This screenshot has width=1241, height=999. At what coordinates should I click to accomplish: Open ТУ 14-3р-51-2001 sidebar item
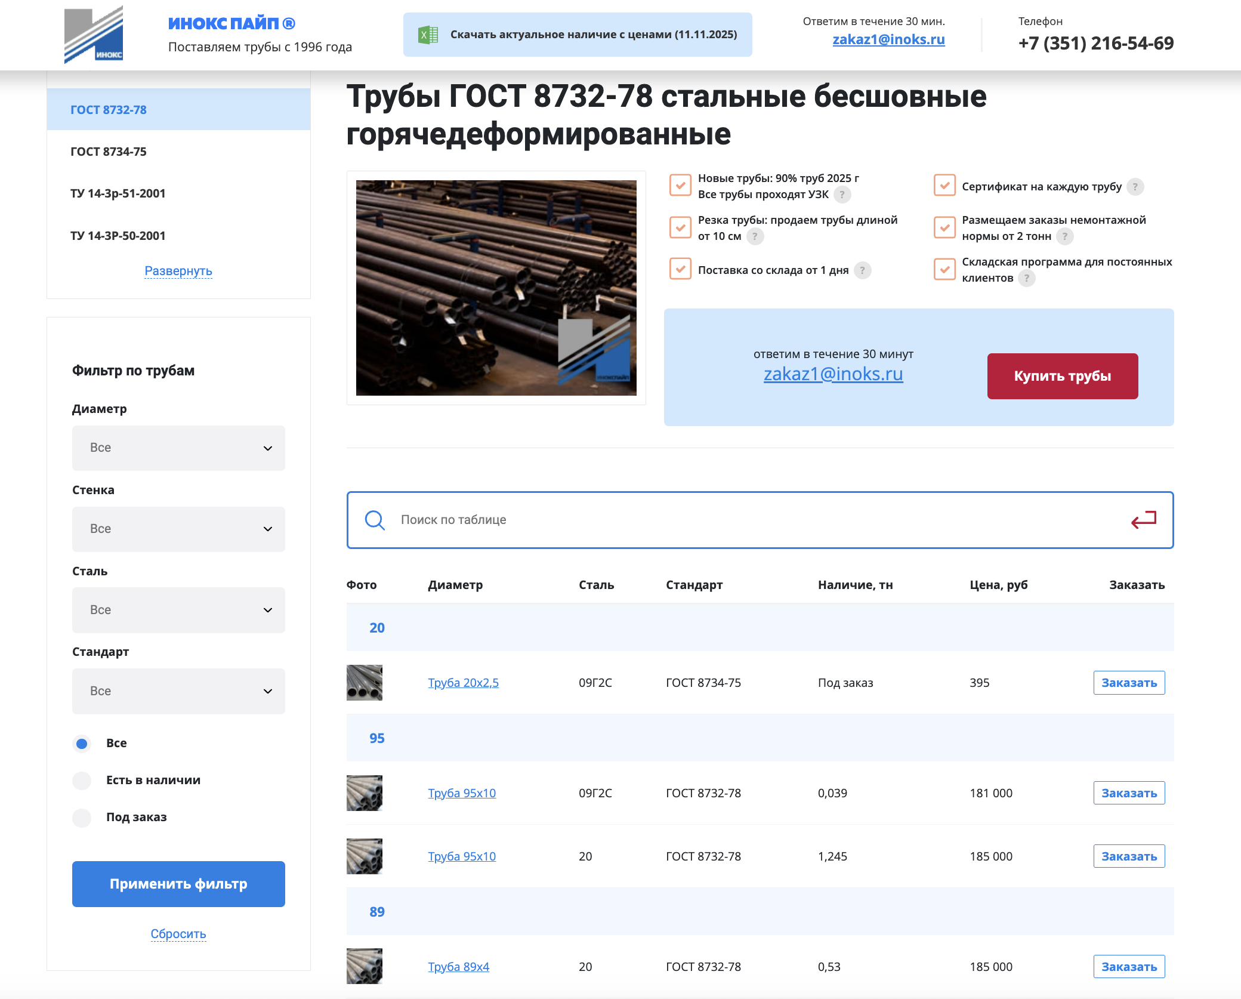pos(118,193)
